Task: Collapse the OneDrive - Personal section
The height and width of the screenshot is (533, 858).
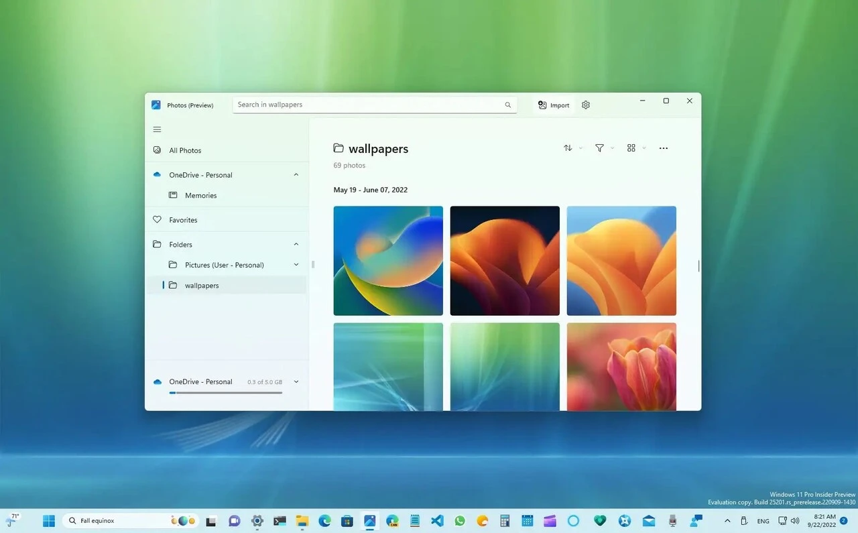Action: [x=296, y=174]
